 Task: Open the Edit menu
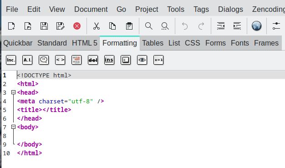[34, 9]
